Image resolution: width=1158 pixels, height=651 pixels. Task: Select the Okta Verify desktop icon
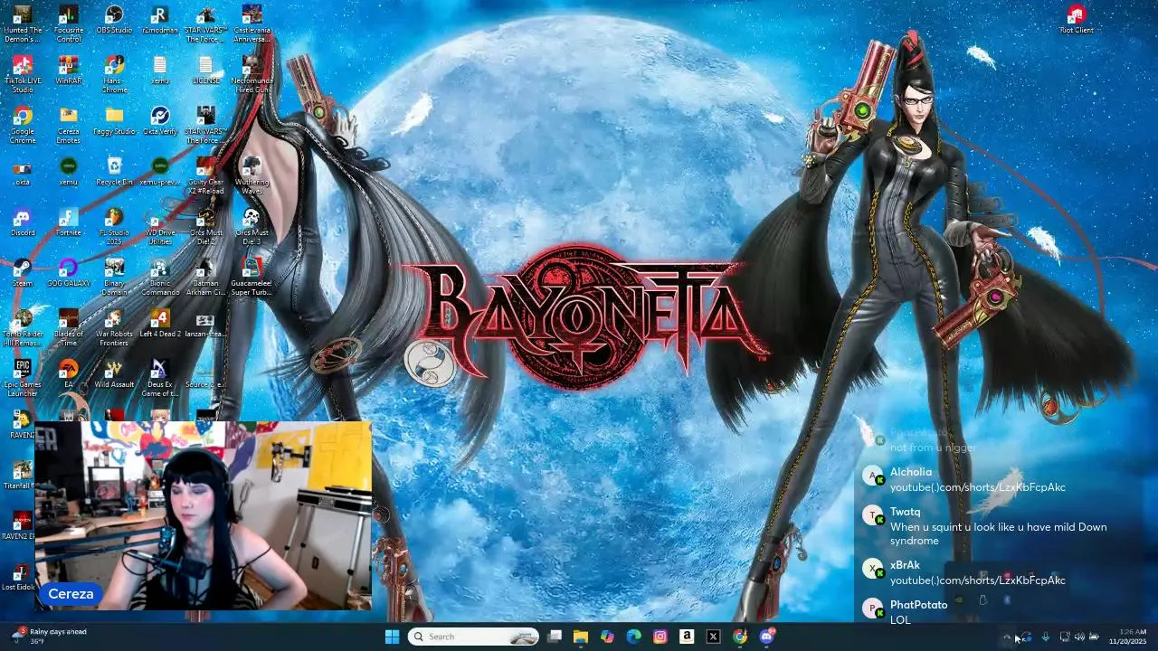[x=160, y=122]
